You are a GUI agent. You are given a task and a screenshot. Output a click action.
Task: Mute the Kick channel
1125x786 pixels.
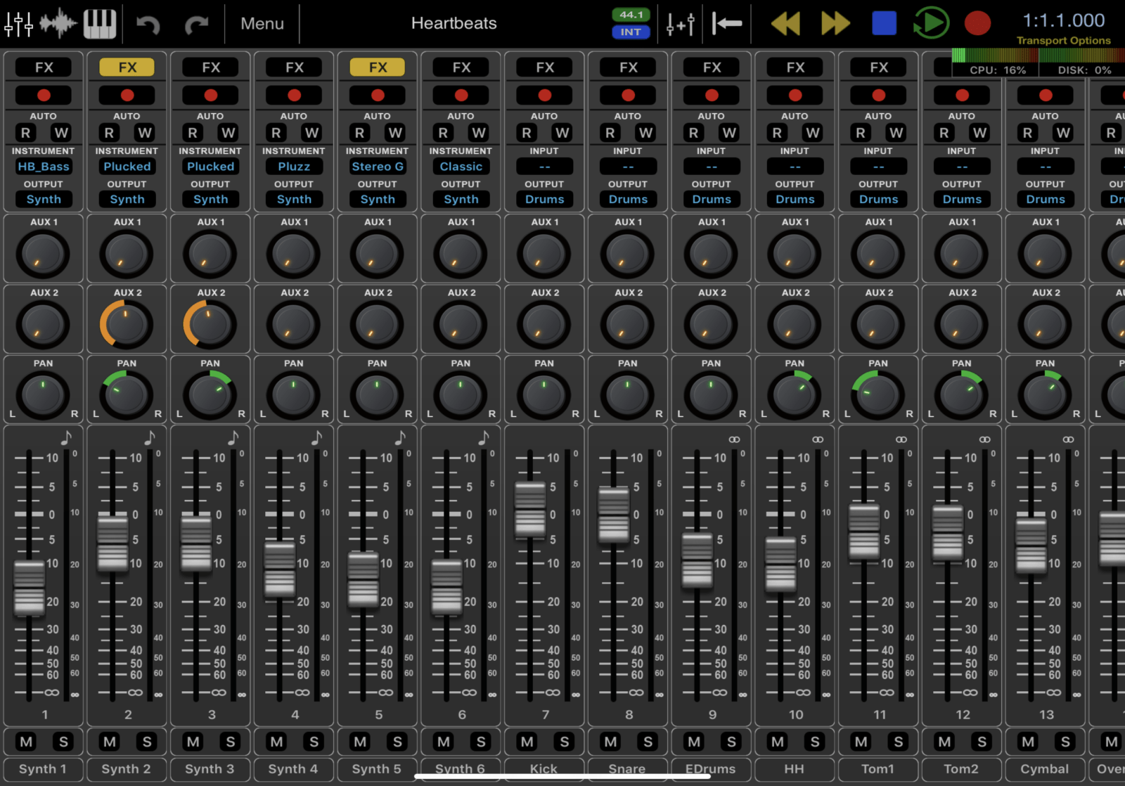tap(527, 742)
